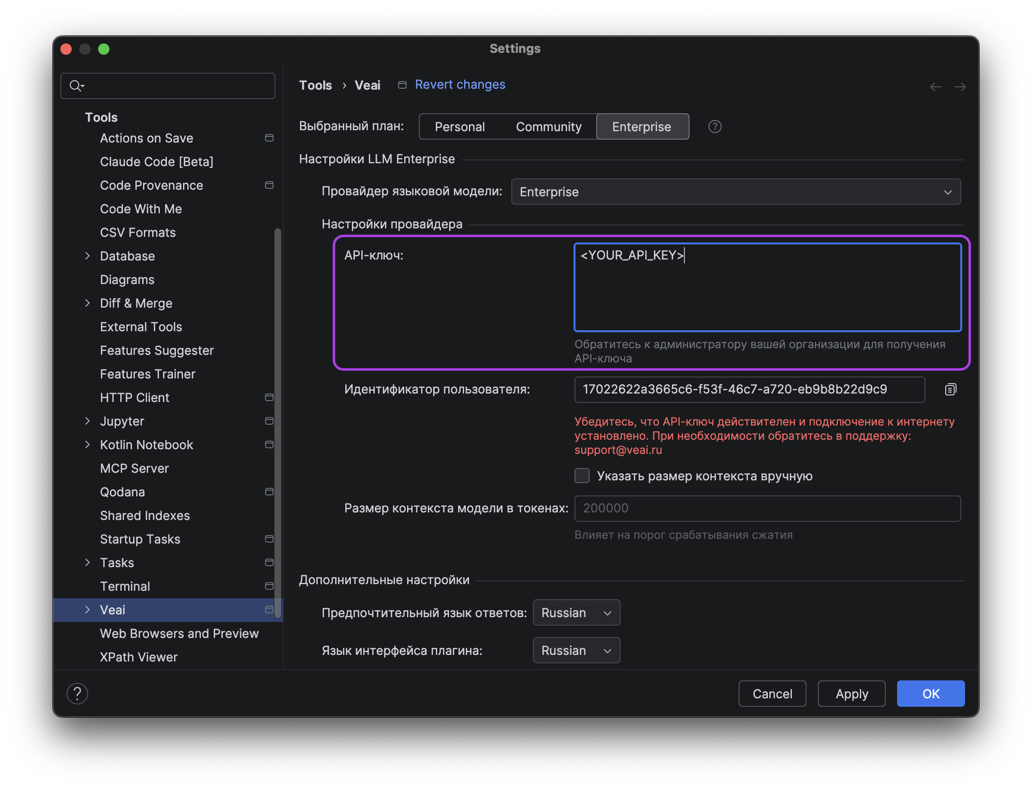Image resolution: width=1032 pixels, height=787 pixels.
Task: Click the project-level icon beside Veai row
Action: pos(269,610)
